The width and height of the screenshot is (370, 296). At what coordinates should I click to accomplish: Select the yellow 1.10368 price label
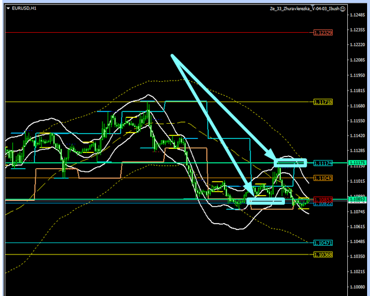323,255
